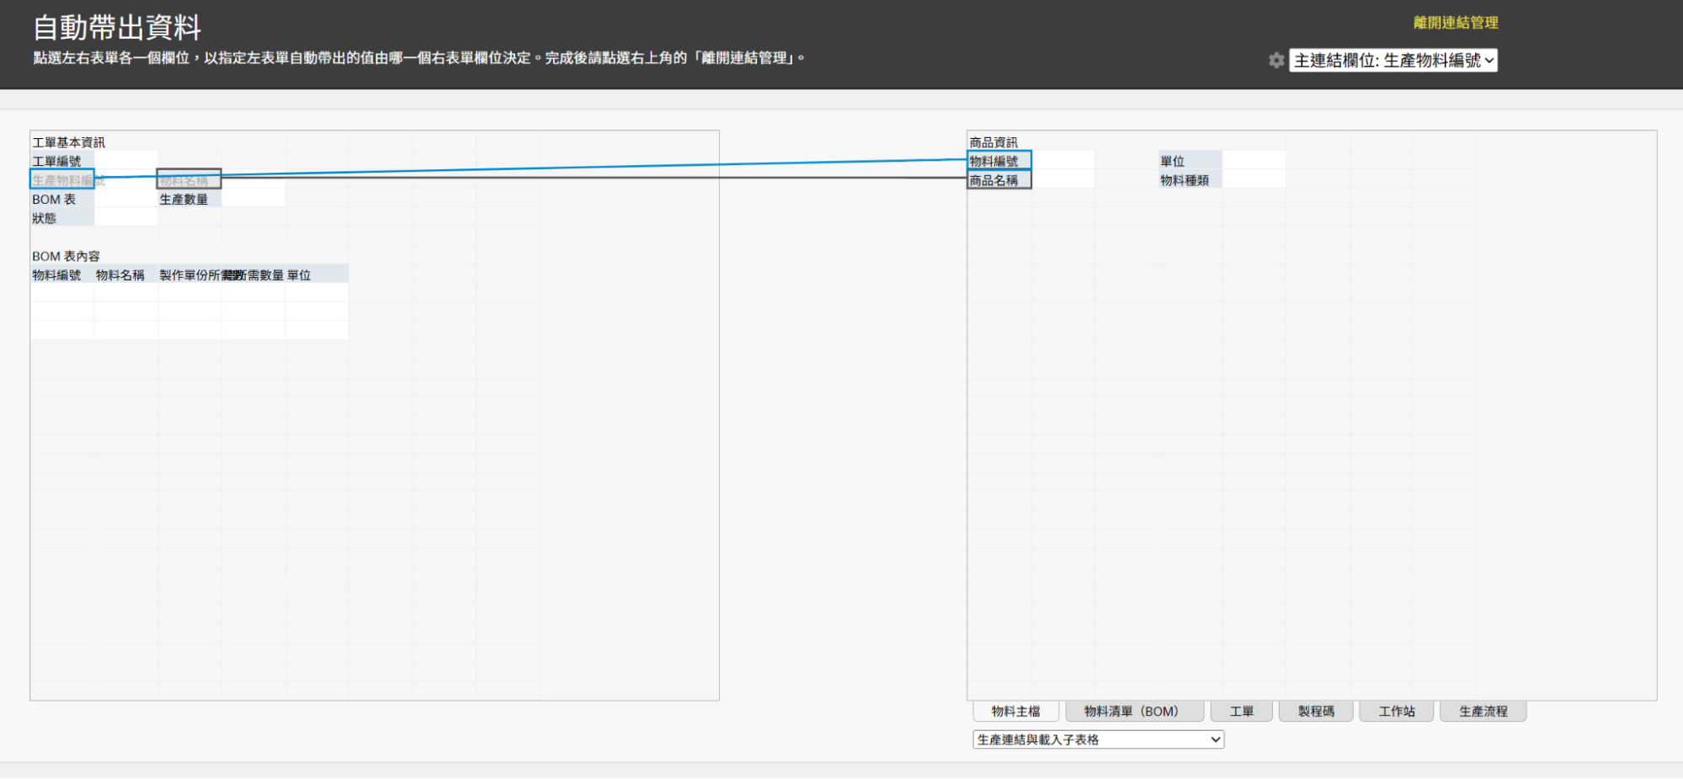Click the 工單編號 field label

click(57, 161)
